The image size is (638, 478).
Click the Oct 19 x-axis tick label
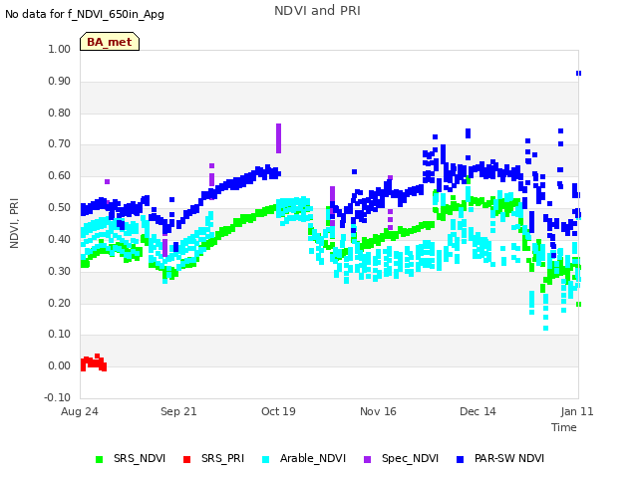click(278, 411)
